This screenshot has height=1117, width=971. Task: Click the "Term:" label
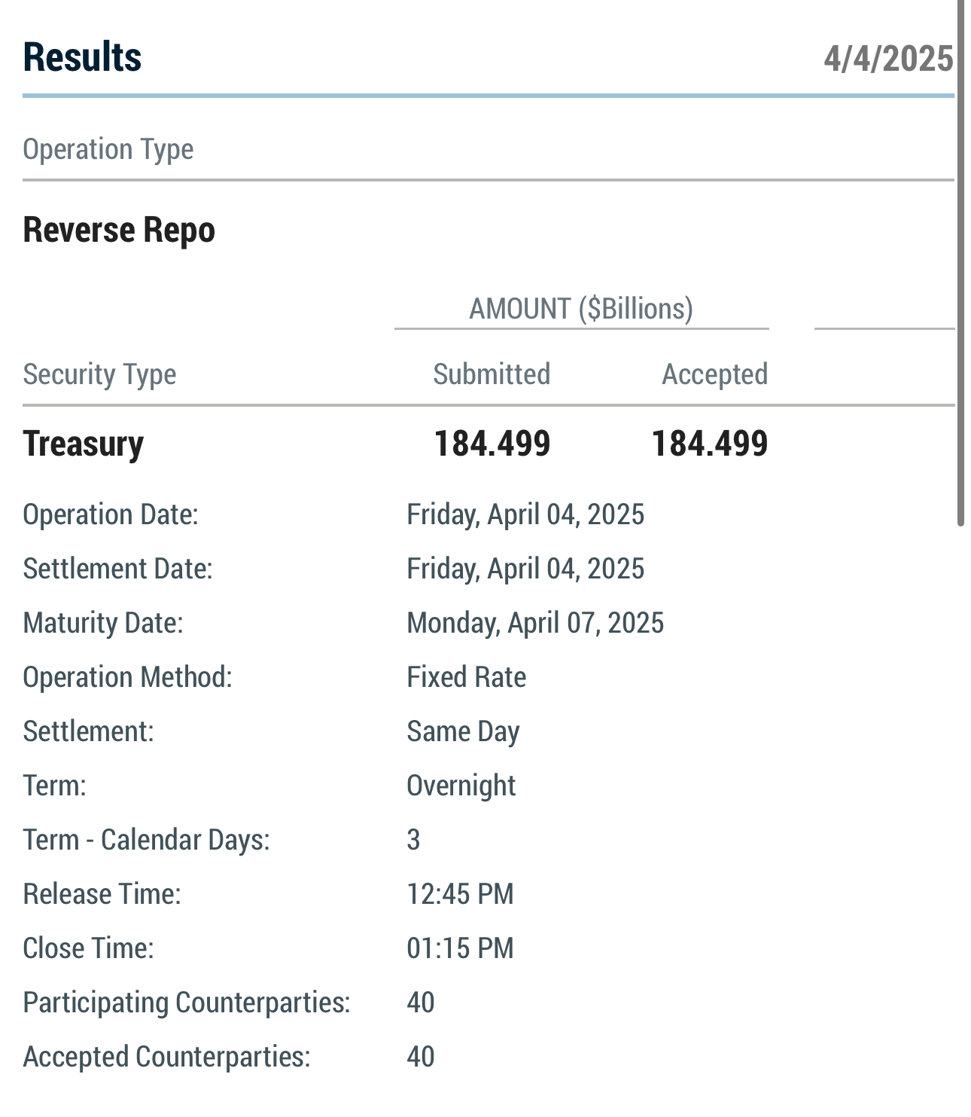point(55,786)
